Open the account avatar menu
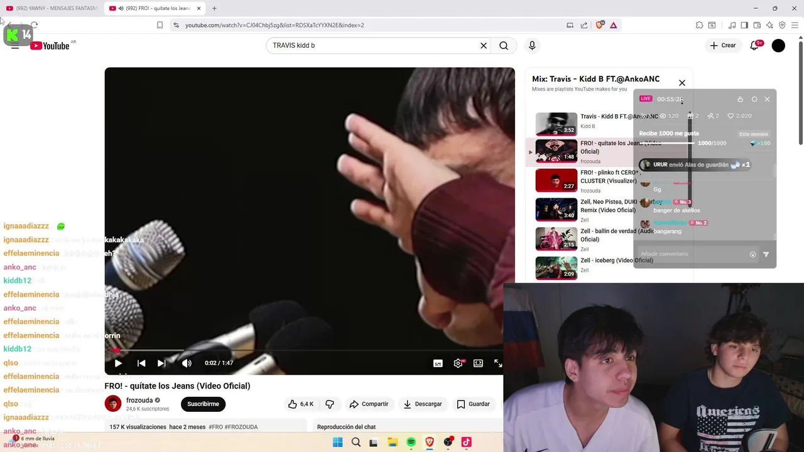The width and height of the screenshot is (804, 452). (x=778, y=45)
